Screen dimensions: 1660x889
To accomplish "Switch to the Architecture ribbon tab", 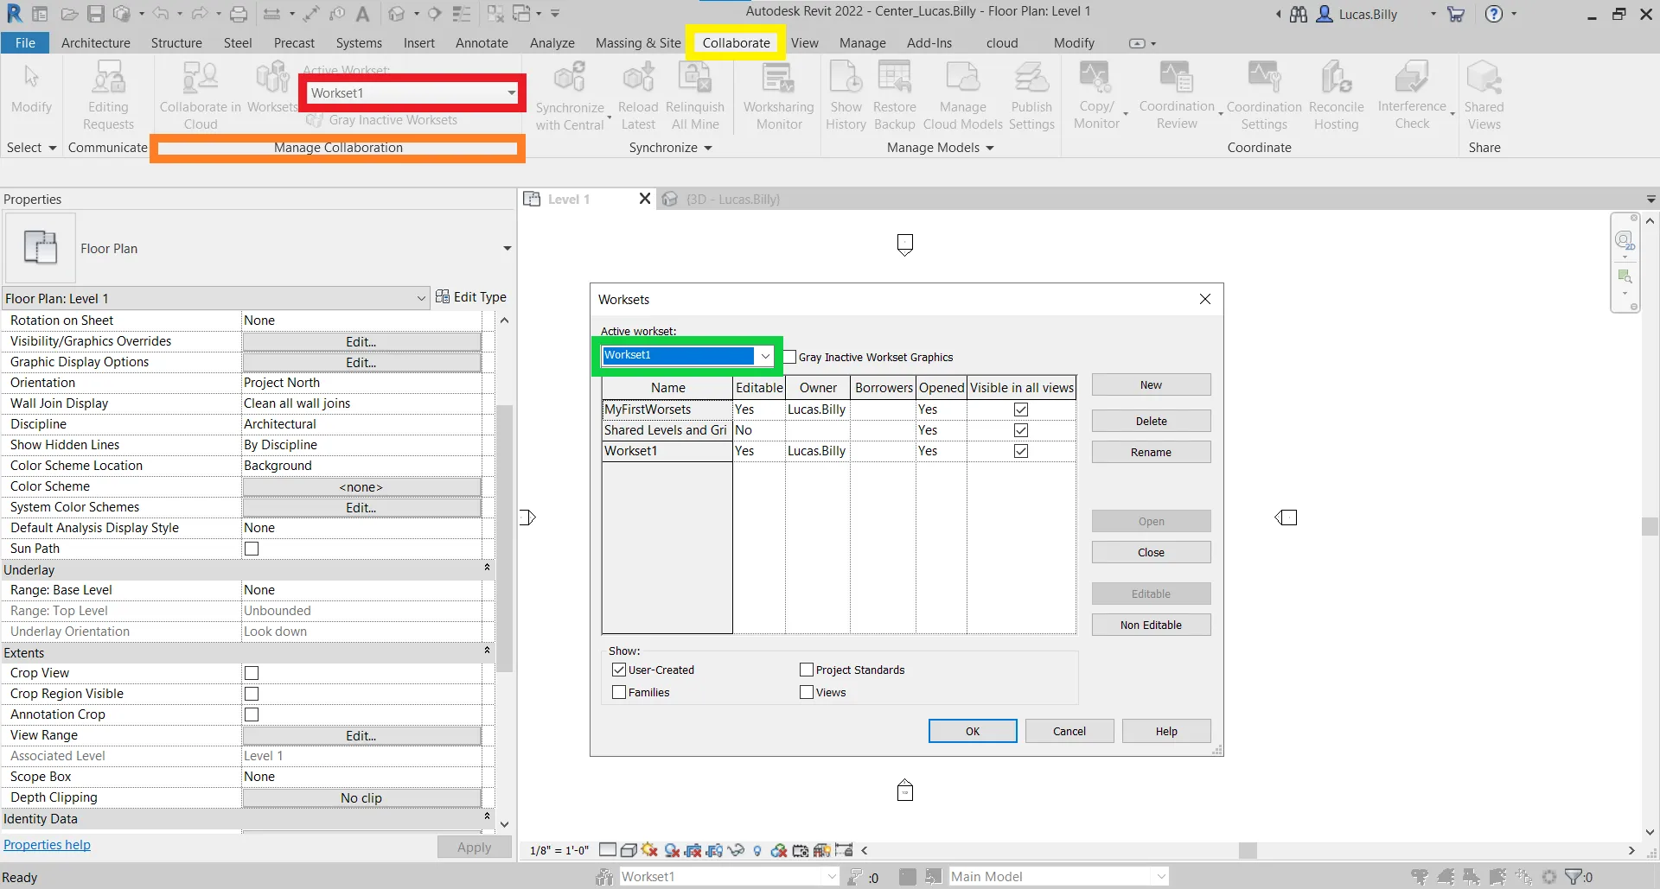I will click(x=95, y=43).
